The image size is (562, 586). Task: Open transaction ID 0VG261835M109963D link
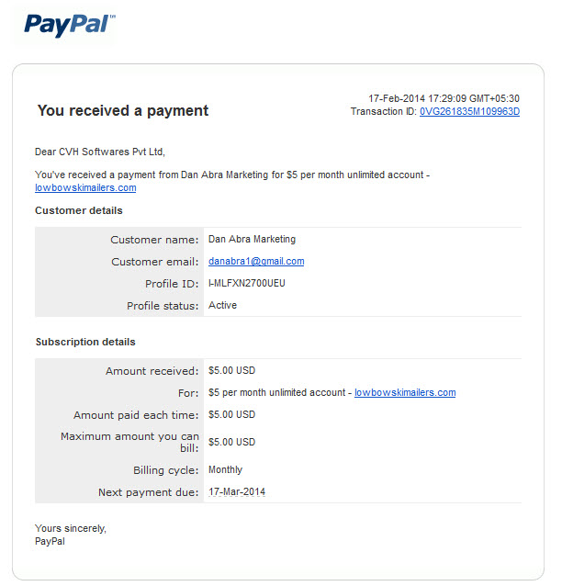point(469,111)
